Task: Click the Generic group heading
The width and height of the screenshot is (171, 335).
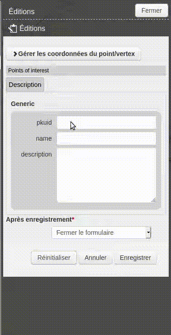Action: point(23,104)
